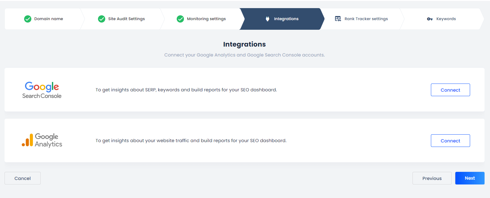Click the Google Analytics logo

coord(42,140)
